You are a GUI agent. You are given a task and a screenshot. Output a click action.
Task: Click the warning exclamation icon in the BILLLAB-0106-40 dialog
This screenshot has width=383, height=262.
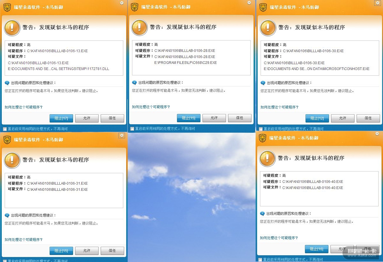pyautogui.click(x=267, y=159)
